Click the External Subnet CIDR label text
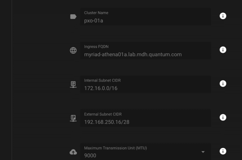Screen dimensions: 242x160 tap(103, 114)
